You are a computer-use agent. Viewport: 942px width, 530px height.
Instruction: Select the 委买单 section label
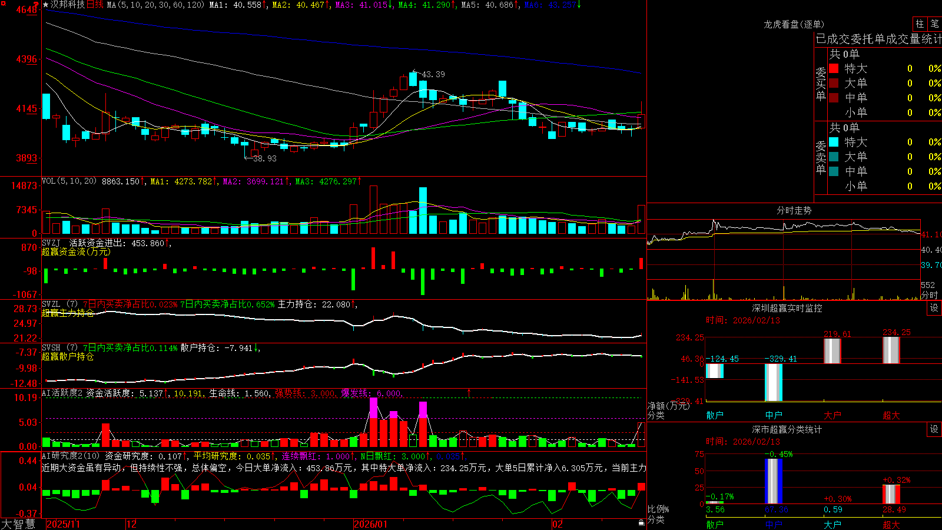(x=821, y=84)
